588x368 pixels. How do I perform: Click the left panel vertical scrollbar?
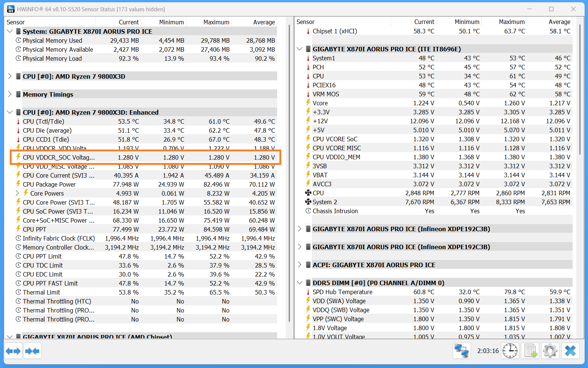289,172
